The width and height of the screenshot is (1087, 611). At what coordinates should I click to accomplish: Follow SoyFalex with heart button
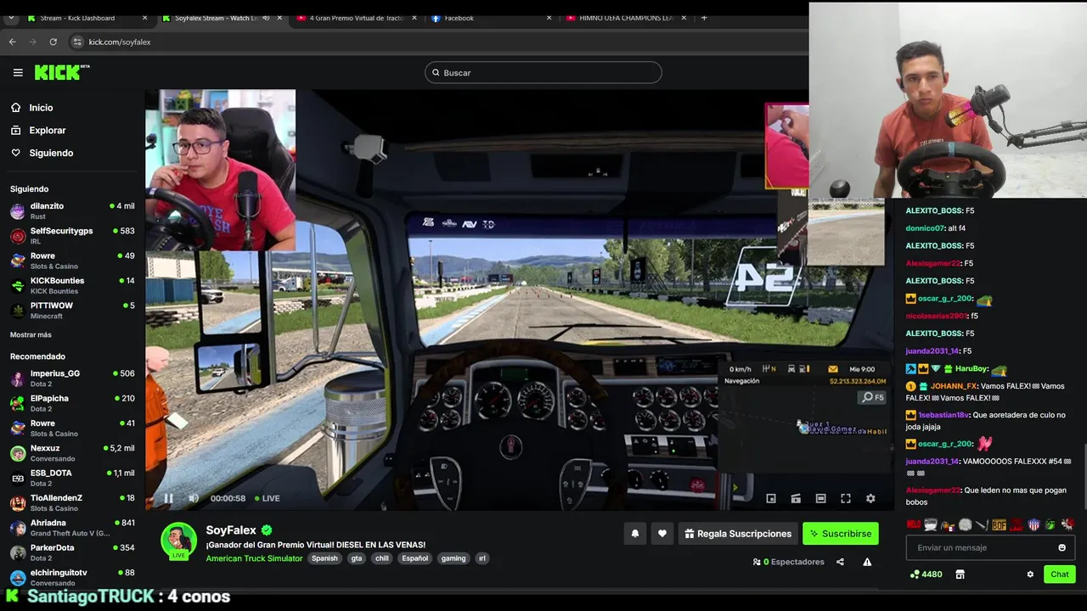pos(662,534)
